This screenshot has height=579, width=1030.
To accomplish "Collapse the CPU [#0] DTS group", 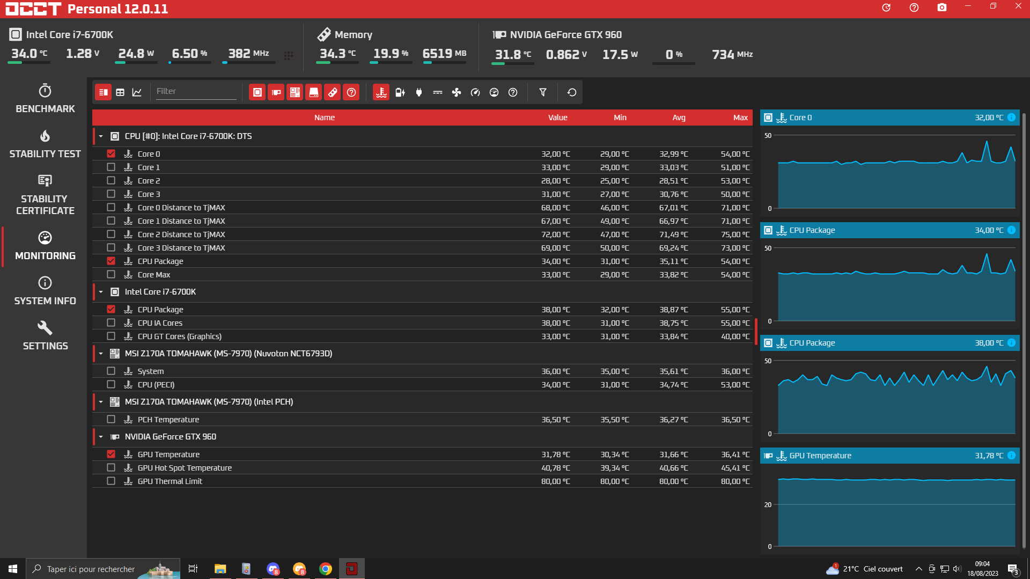I will (x=101, y=136).
